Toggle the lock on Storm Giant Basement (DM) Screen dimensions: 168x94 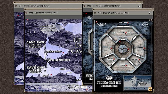(150, 13)
